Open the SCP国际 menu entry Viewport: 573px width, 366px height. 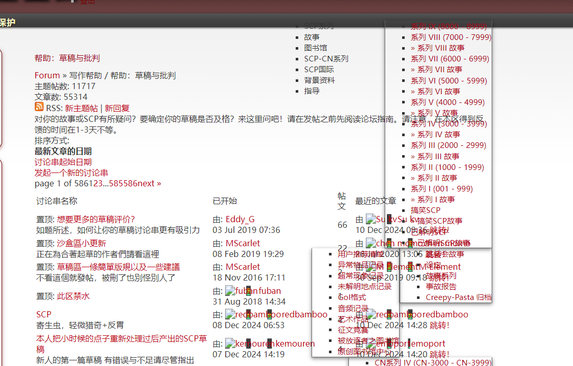coord(318,69)
